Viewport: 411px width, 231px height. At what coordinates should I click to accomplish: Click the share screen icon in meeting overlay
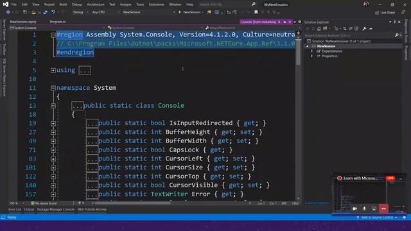374,209
